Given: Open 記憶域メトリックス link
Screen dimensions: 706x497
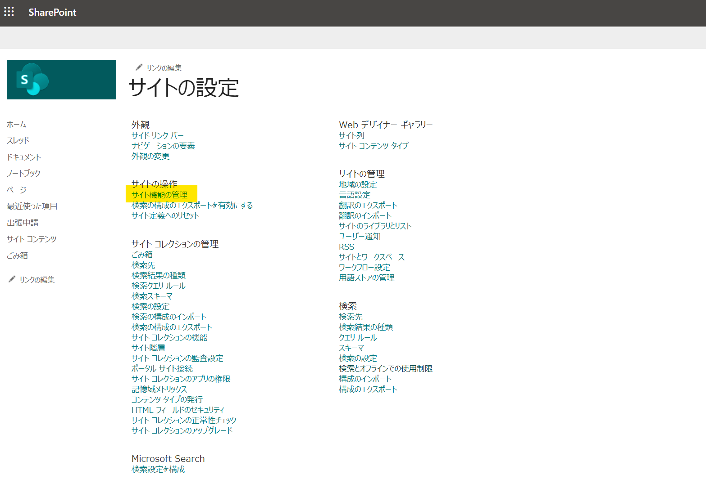Looking at the screenshot, I should click(159, 389).
